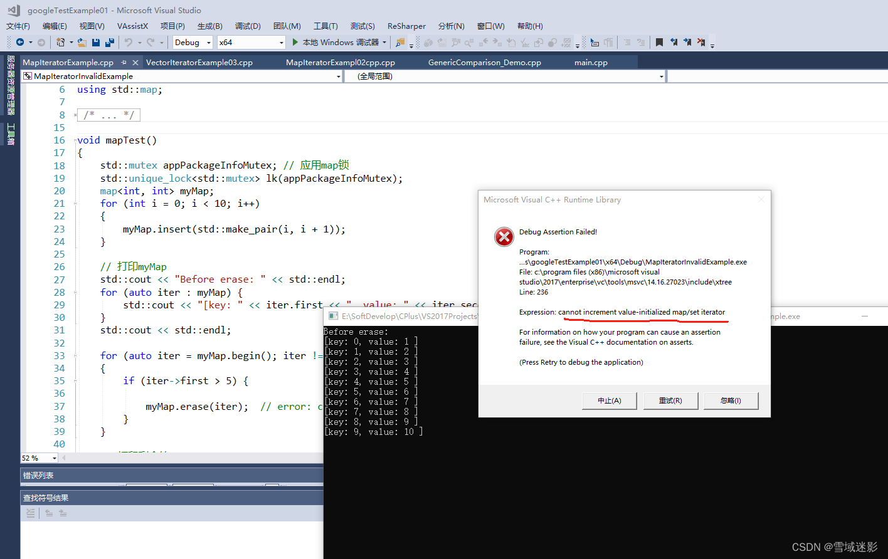Image resolution: width=888 pixels, height=559 pixels.
Task: Click the uncomment selection toolbar icon
Action: 641,42
